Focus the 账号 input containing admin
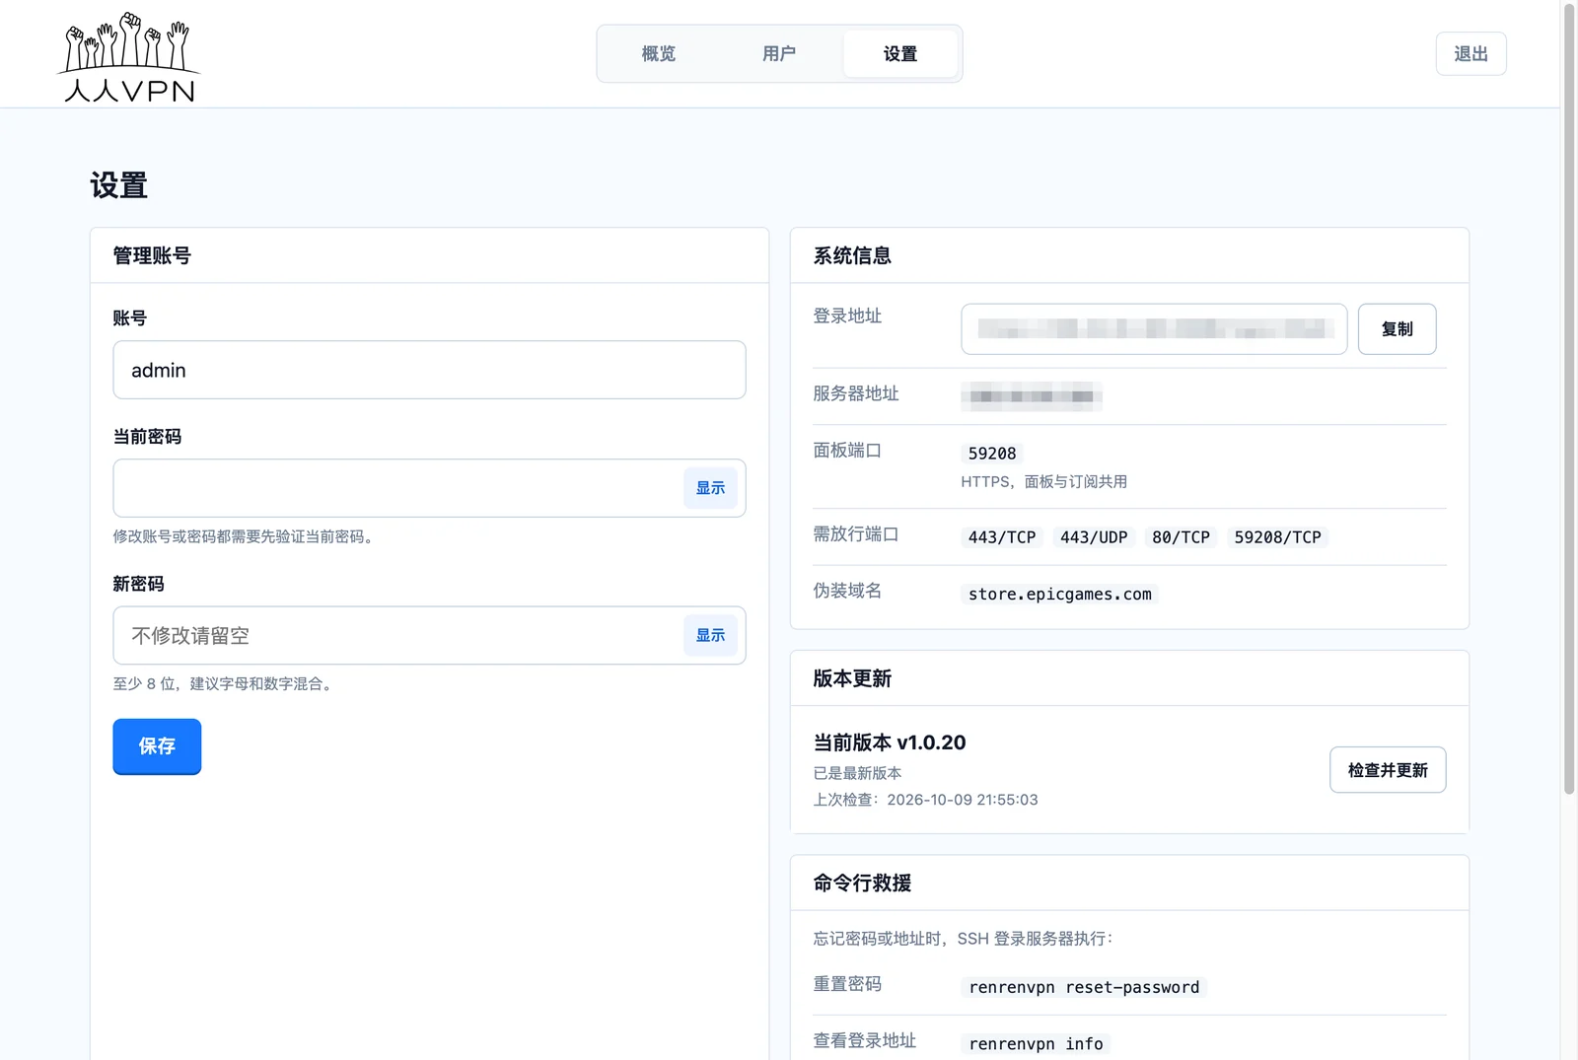This screenshot has height=1060, width=1578. coord(429,370)
